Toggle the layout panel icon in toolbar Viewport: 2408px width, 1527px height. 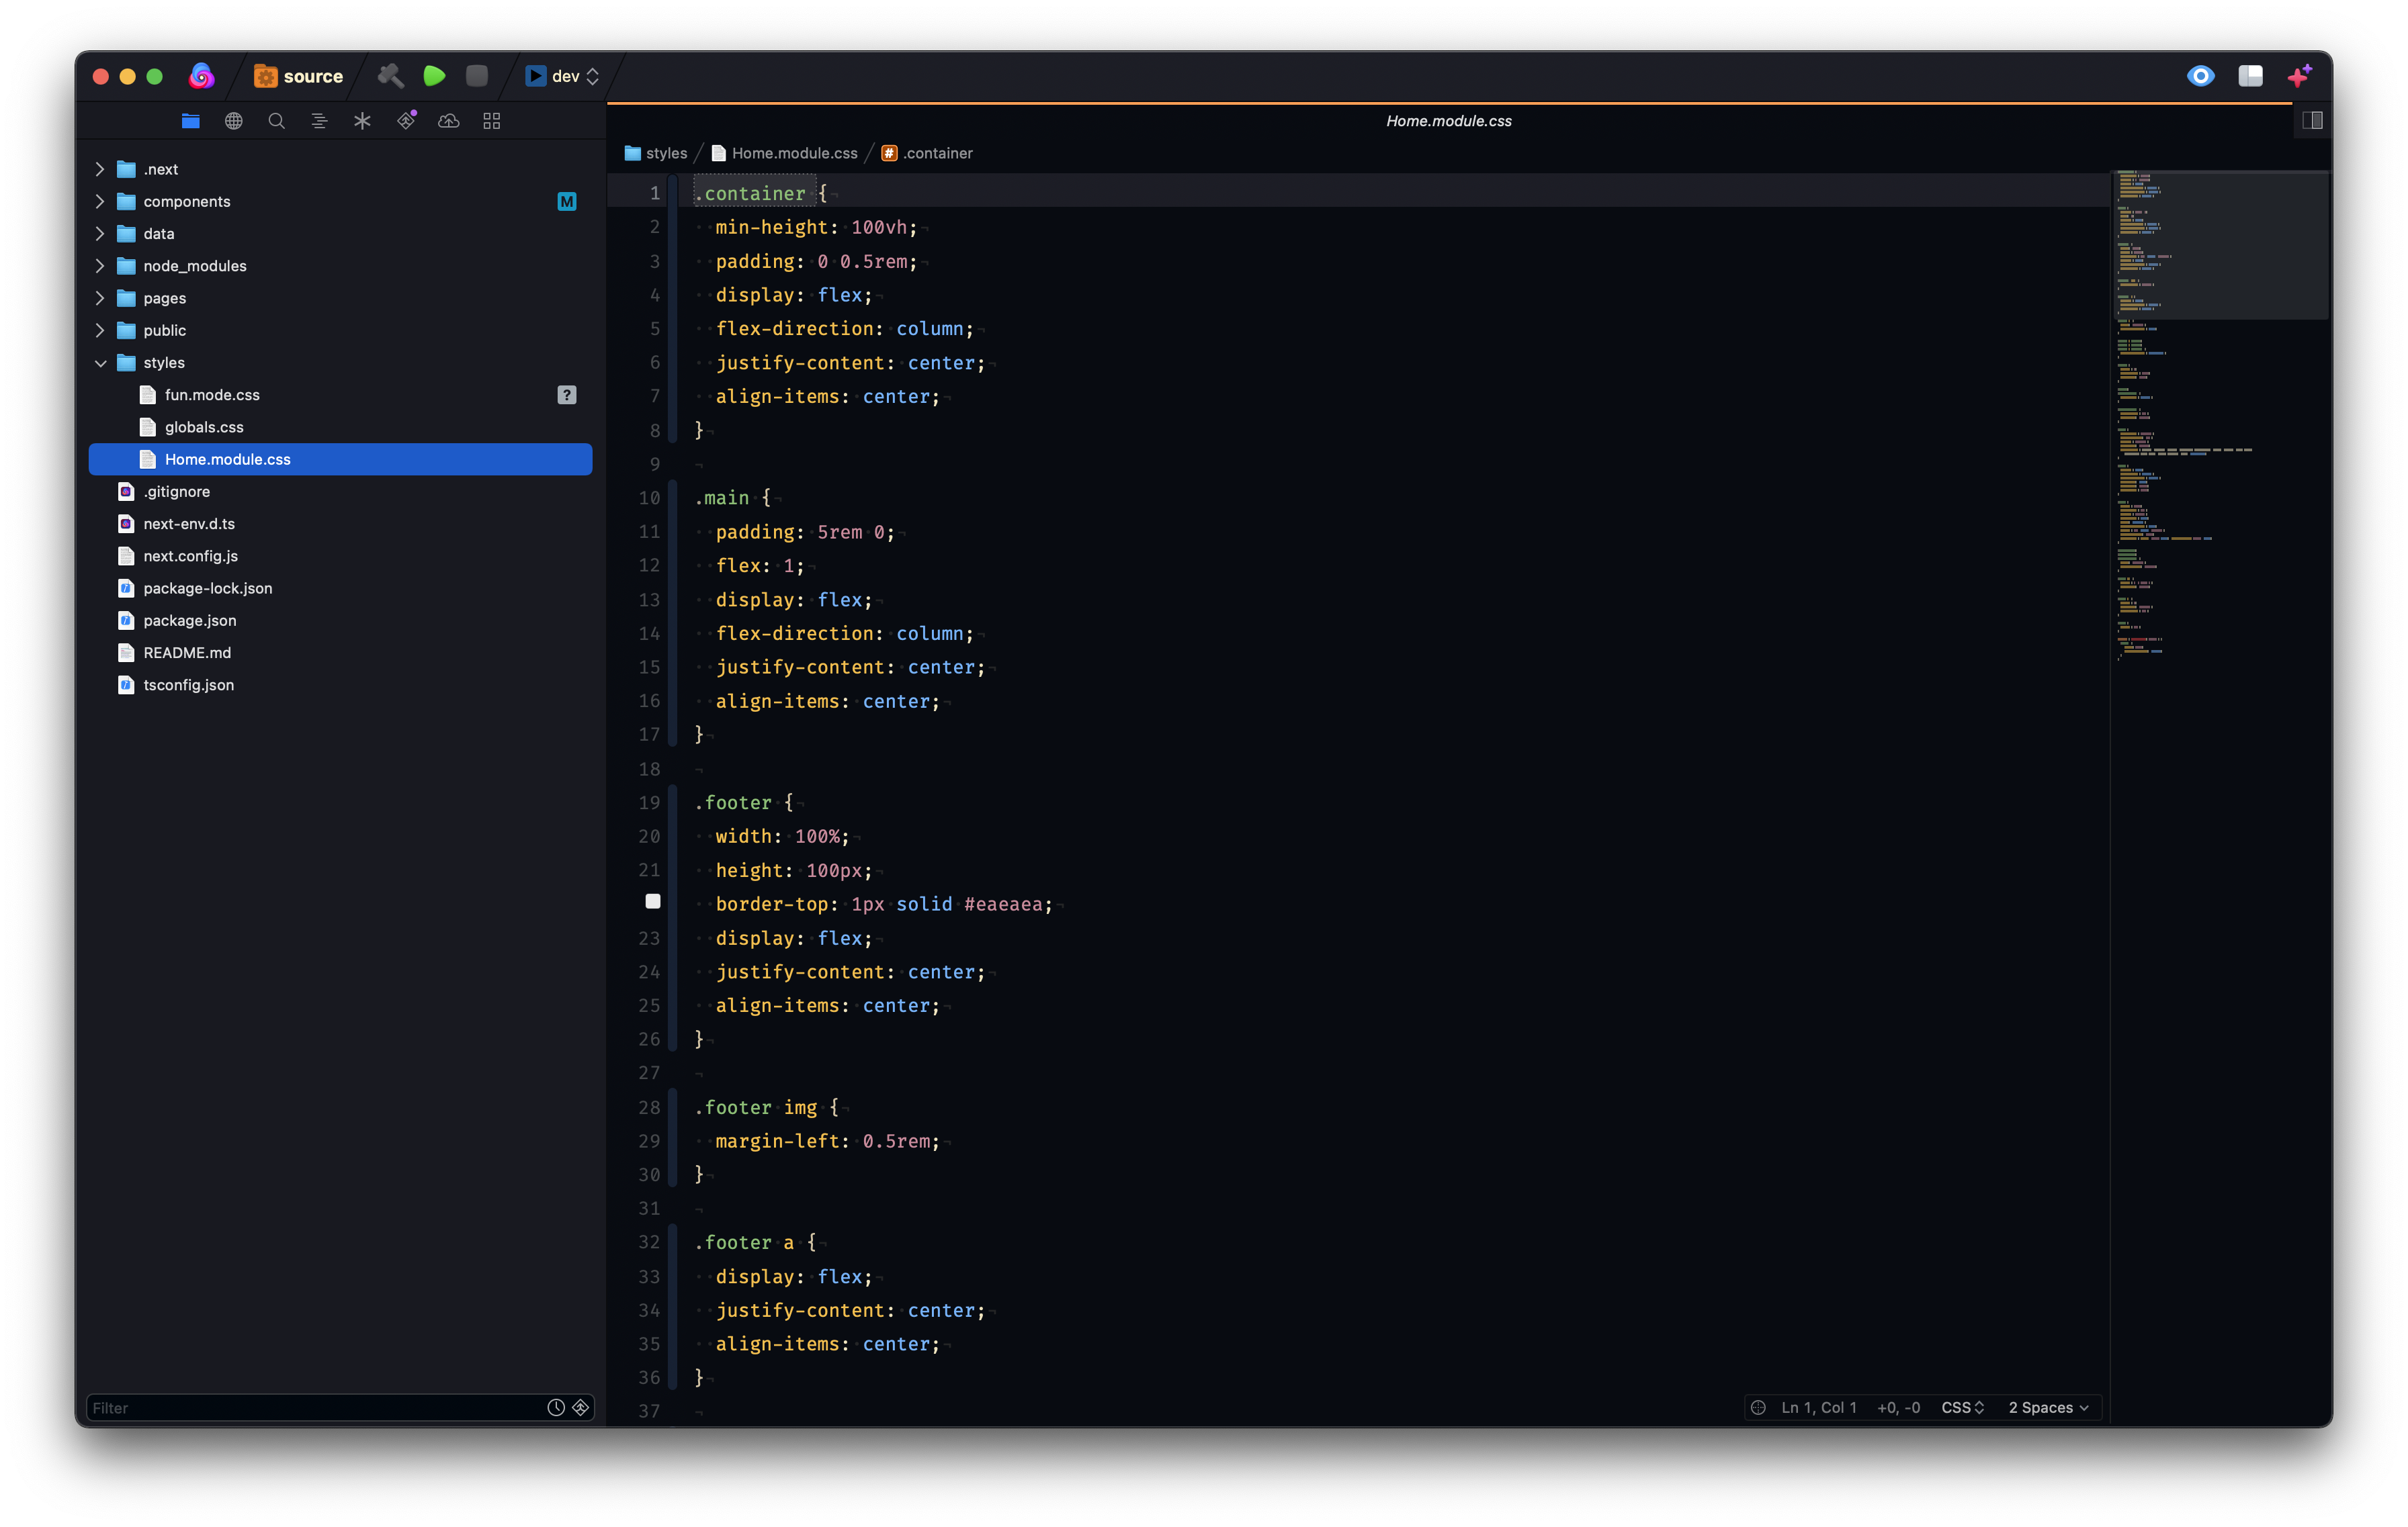[2250, 76]
